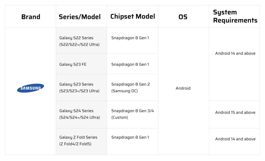The image size is (265, 161).
Task: Select the topmost Android 14 and above cell
Action: pos(235,53)
